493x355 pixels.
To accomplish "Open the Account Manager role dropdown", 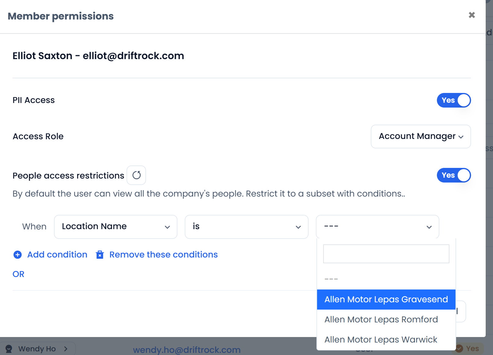I will coord(421,137).
